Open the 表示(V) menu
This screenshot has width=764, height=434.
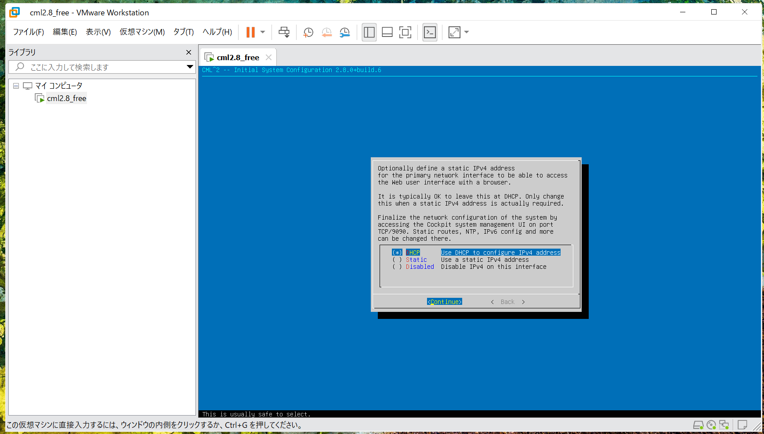point(98,32)
